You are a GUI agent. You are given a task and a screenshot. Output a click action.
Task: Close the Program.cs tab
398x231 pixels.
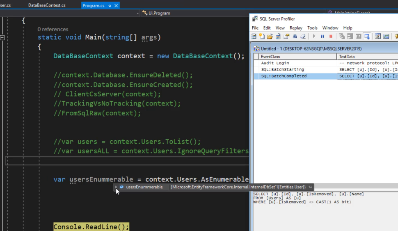(x=116, y=6)
